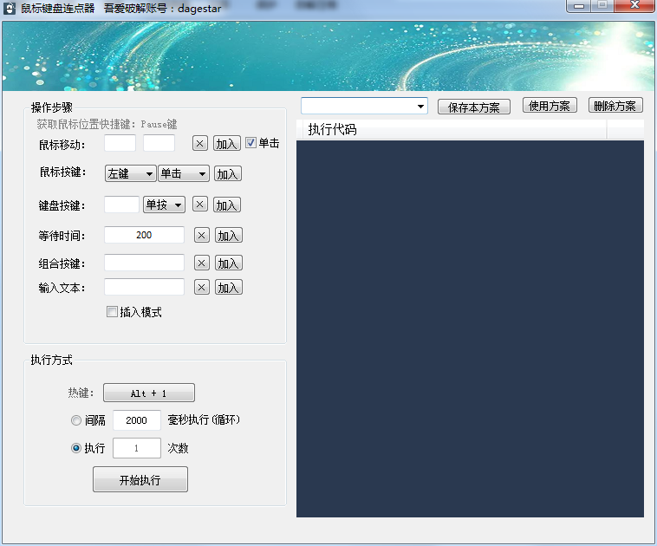Click the 开始执行 button
The width and height of the screenshot is (657, 546).
pyautogui.click(x=140, y=479)
